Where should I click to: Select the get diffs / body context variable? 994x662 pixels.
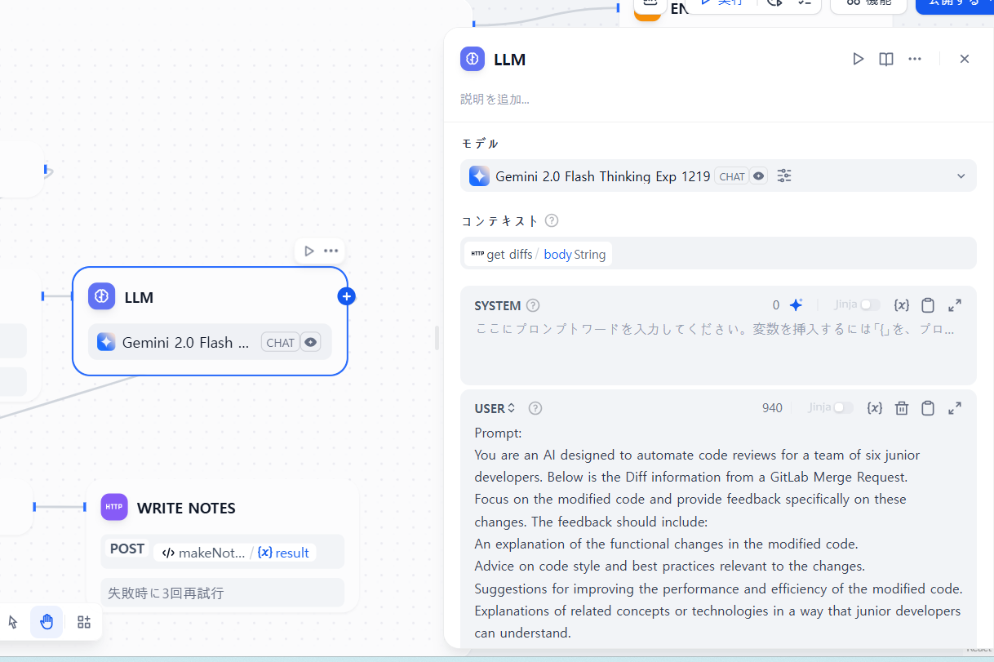(538, 254)
